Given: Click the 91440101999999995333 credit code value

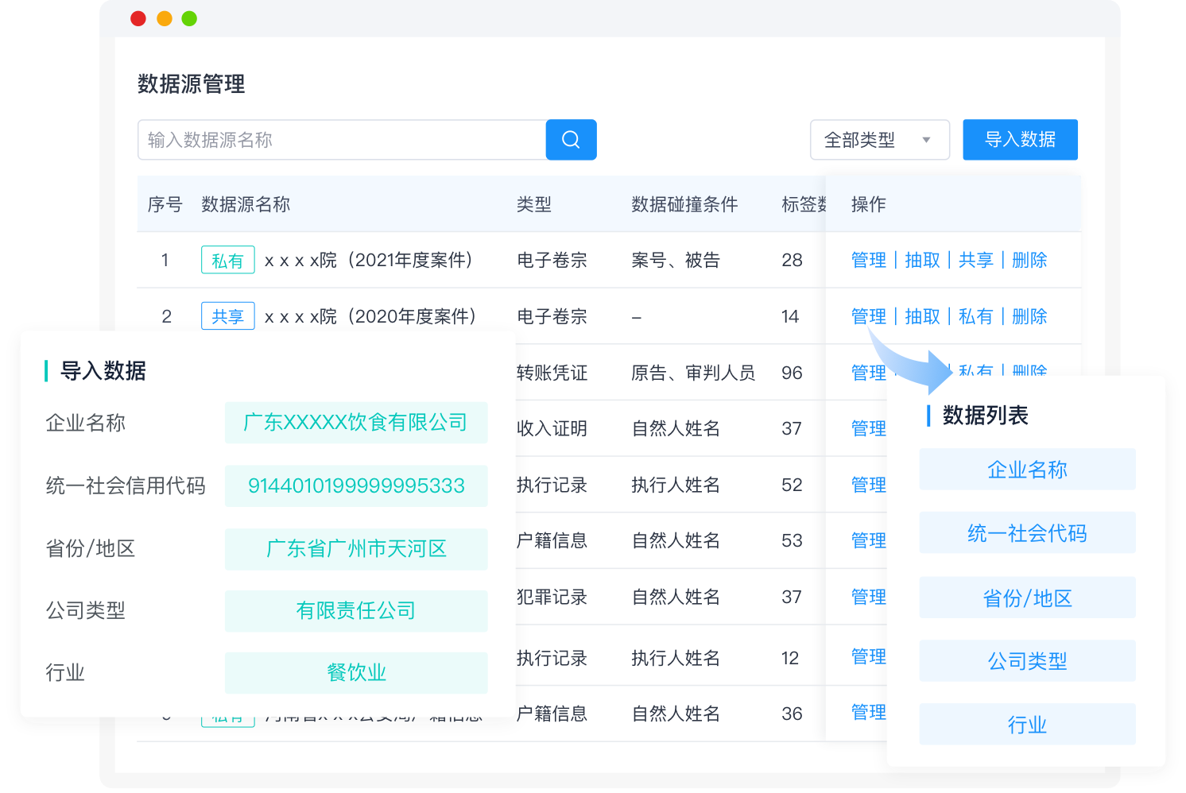Looking at the screenshot, I should point(355,485).
